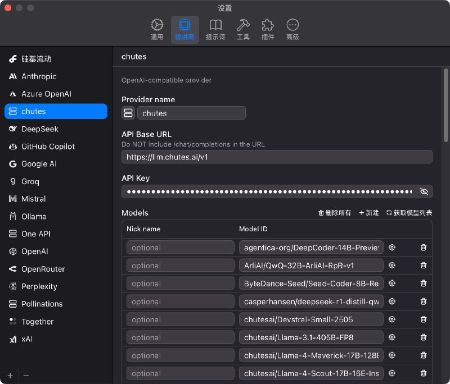Select Azure OpenAI provider in sidebar

click(56, 94)
